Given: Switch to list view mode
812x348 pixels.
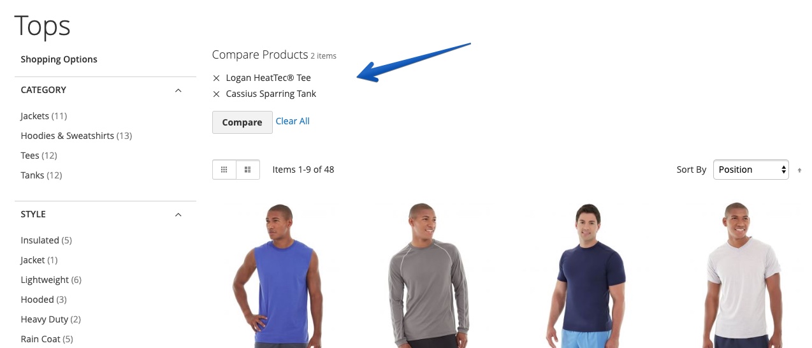Looking at the screenshot, I should coord(248,170).
